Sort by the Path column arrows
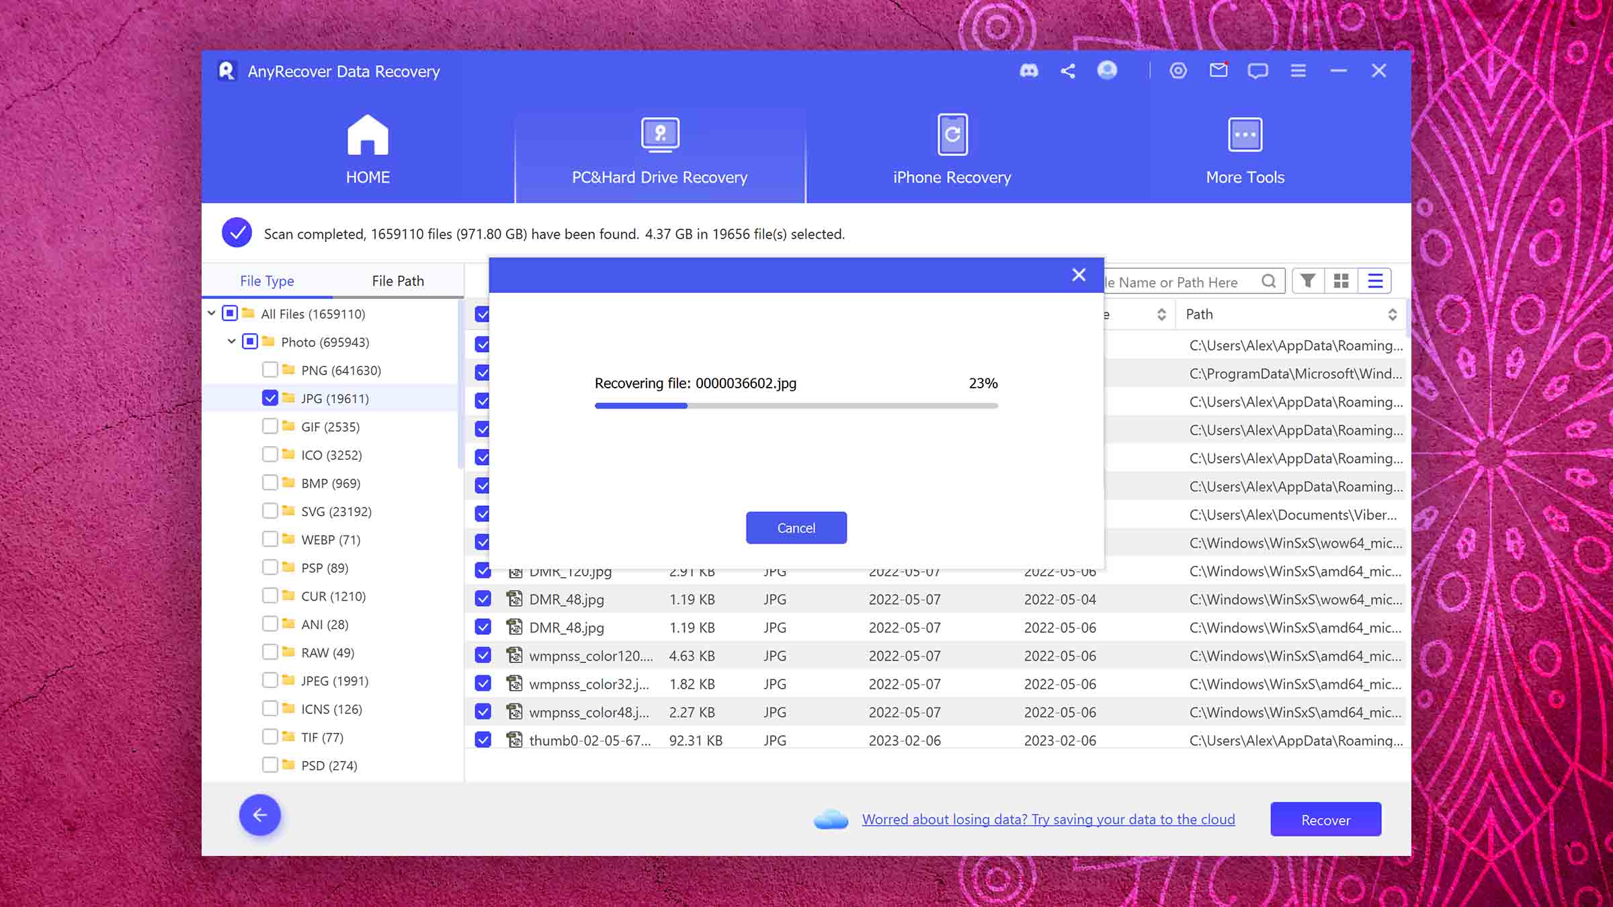The height and width of the screenshot is (907, 1613). click(x=1392, y=314)
